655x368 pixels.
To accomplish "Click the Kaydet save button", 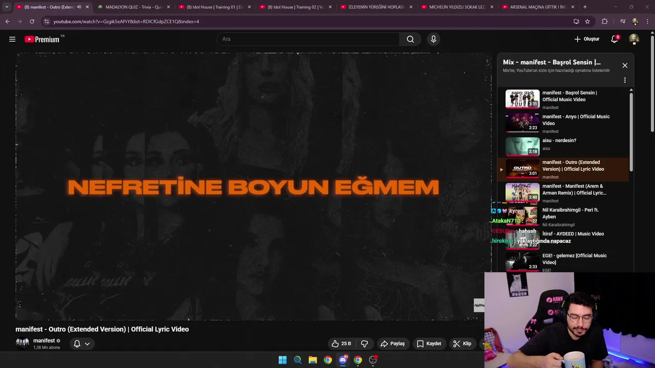I will pyautogui.click(x=429, y=343).
